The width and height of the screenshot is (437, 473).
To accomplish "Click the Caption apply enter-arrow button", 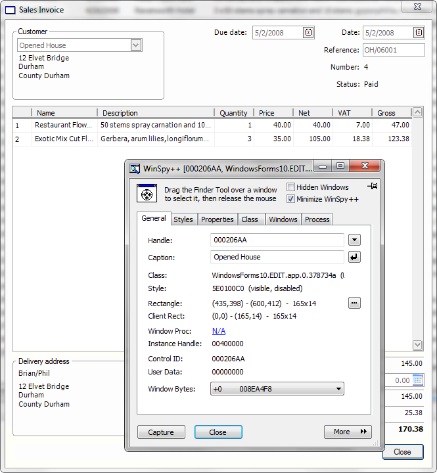I will click(x=354, y=257).
